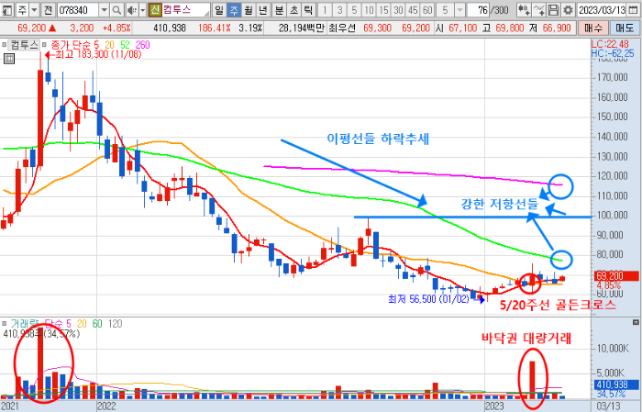Screen dimensions: 642x412
Task: Click the 컴투스 chart legend label
Action: click(25, 45)
